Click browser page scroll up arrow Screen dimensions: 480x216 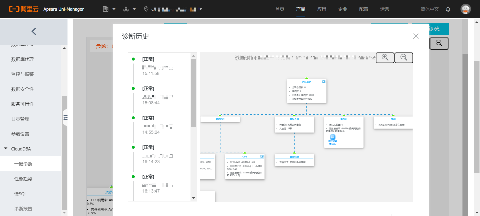477,22
